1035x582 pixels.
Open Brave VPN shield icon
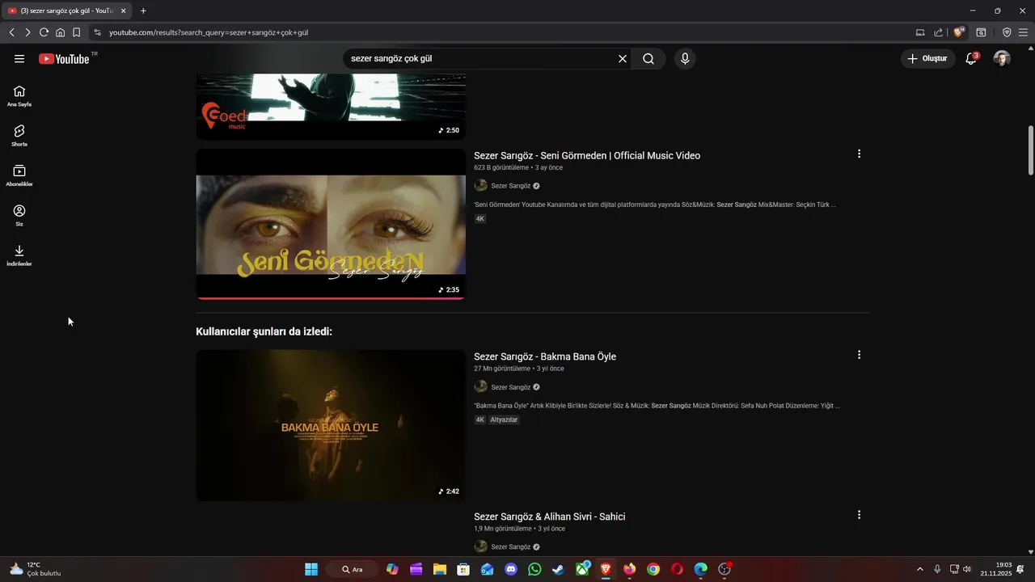[1007, 32]
